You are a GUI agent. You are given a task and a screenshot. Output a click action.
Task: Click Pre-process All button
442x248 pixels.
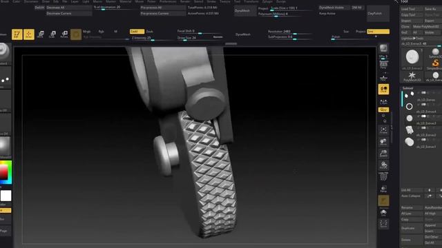[163, 8]
